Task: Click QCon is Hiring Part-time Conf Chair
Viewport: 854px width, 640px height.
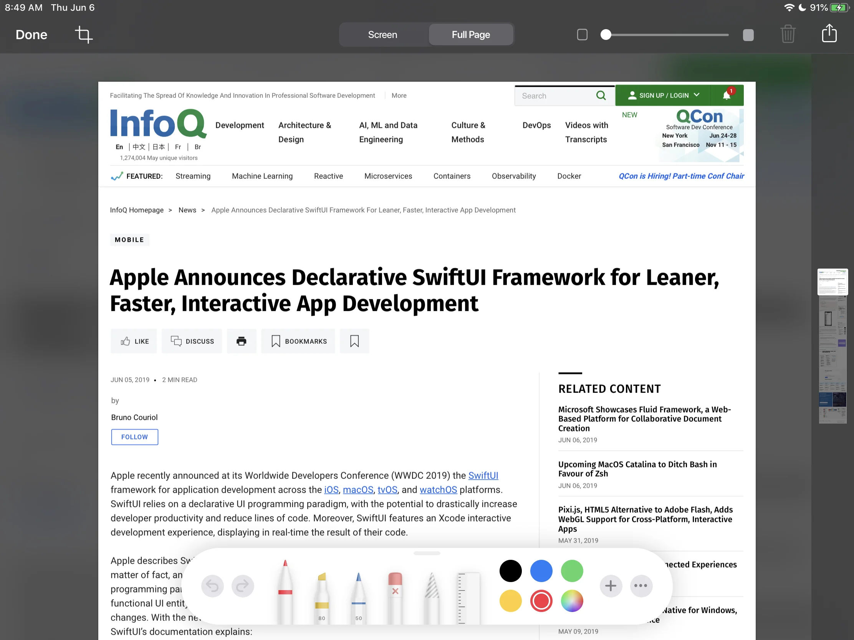Action: (681, 176)
